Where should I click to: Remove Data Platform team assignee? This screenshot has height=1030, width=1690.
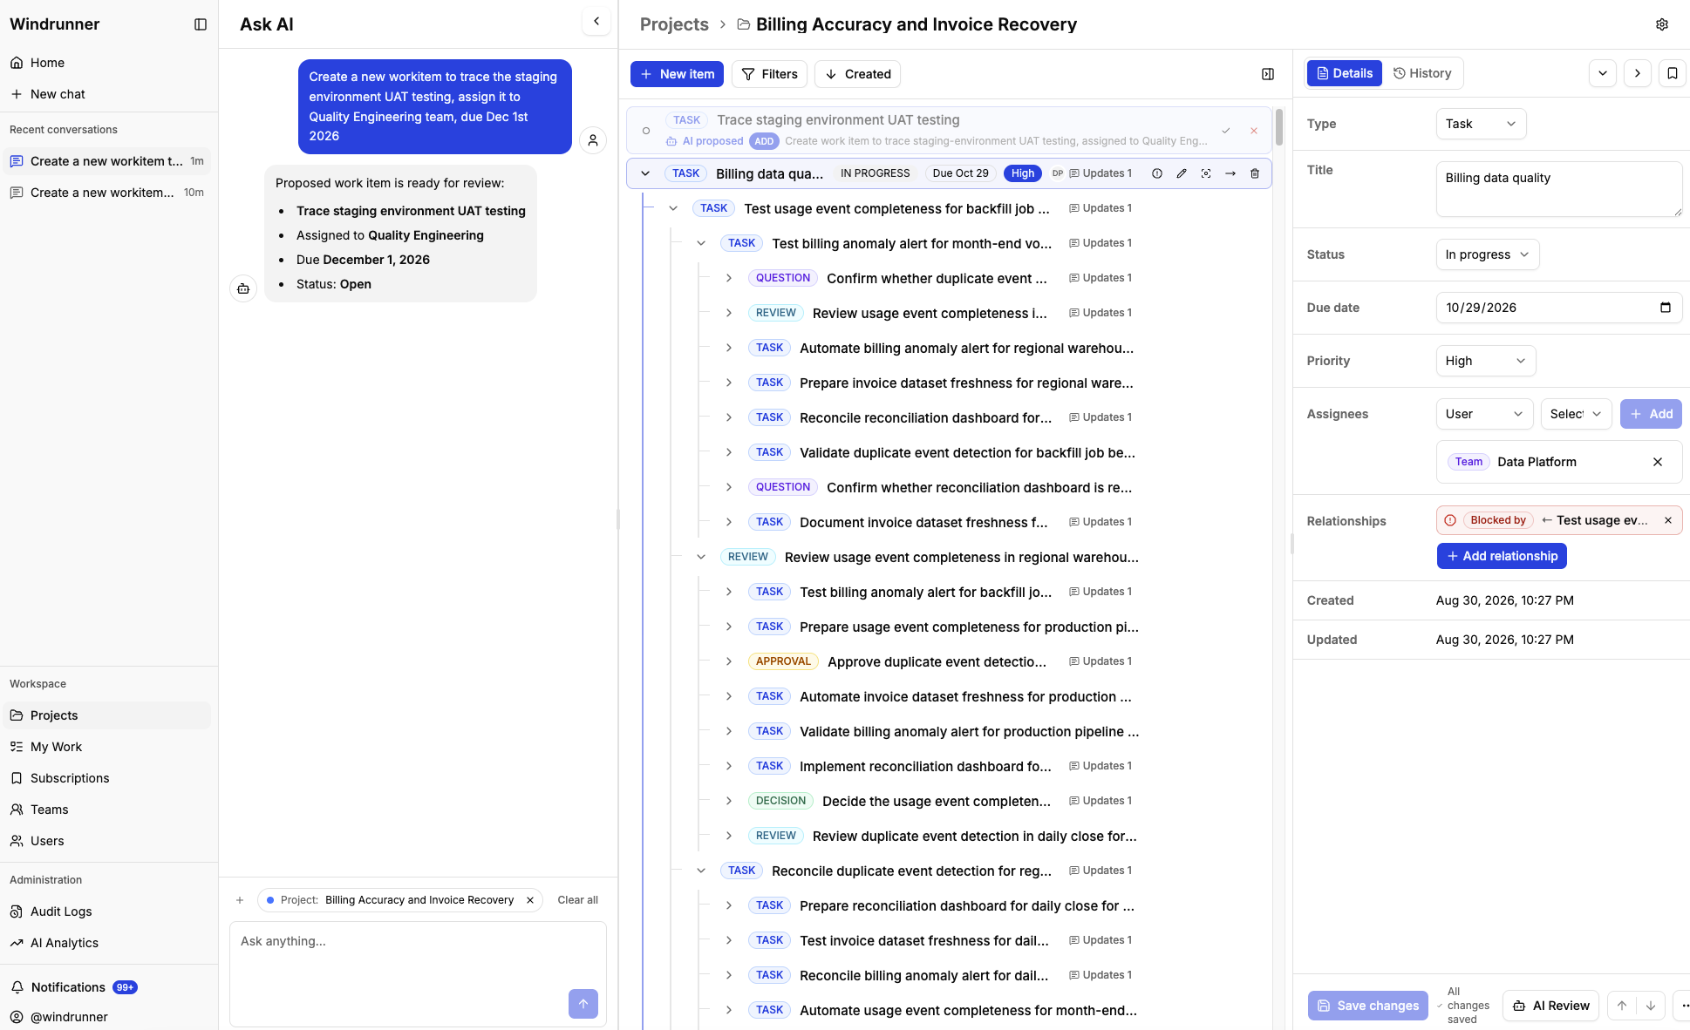point(1658,462)
